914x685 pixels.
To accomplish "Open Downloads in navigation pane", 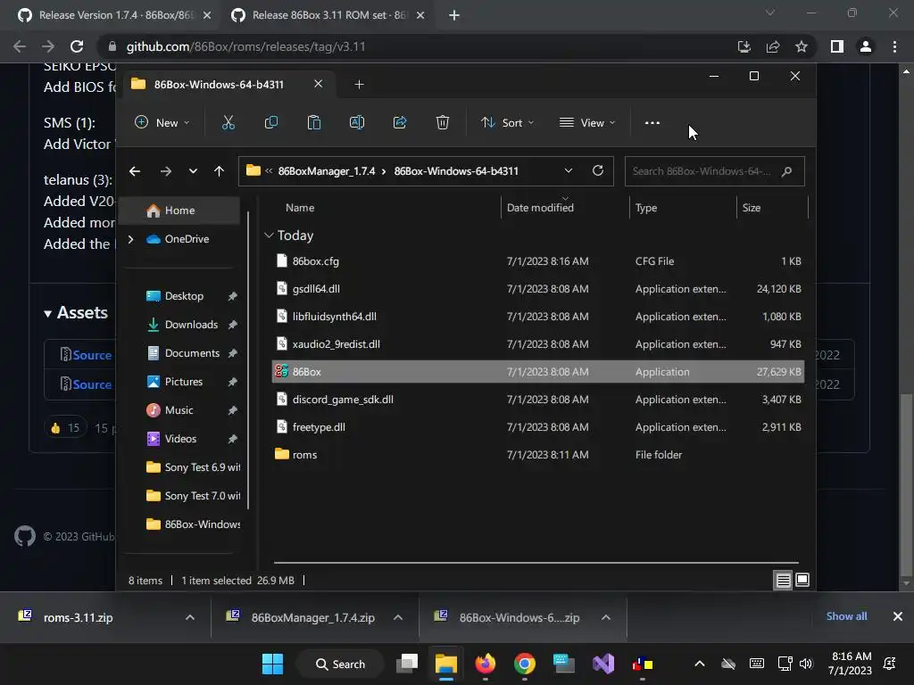I will (191, 325).
